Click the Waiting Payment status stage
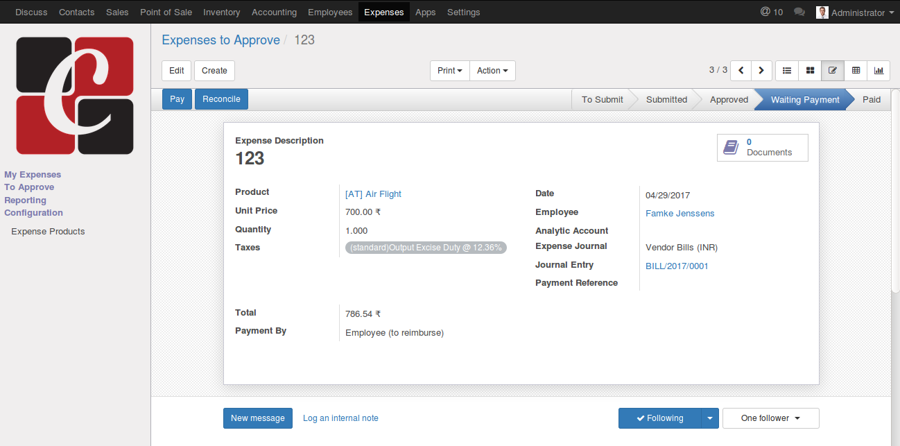This screenshot has height=446, width=900. click(804, 100)
